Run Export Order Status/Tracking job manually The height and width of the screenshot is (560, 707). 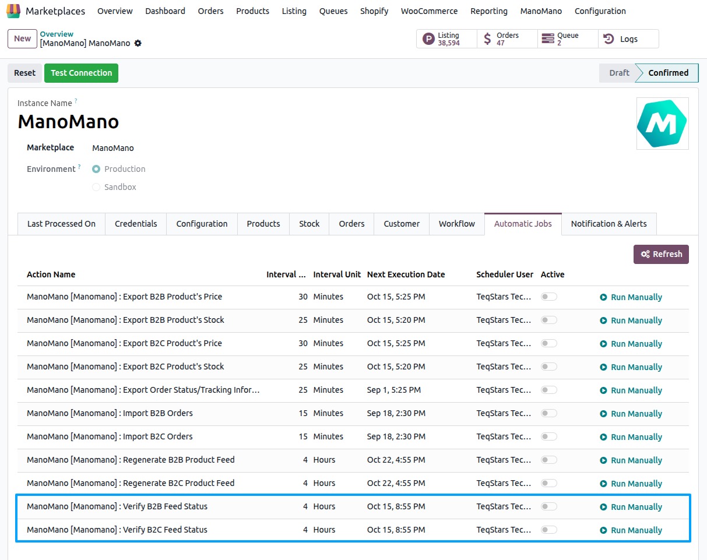[x=631, y=390]
